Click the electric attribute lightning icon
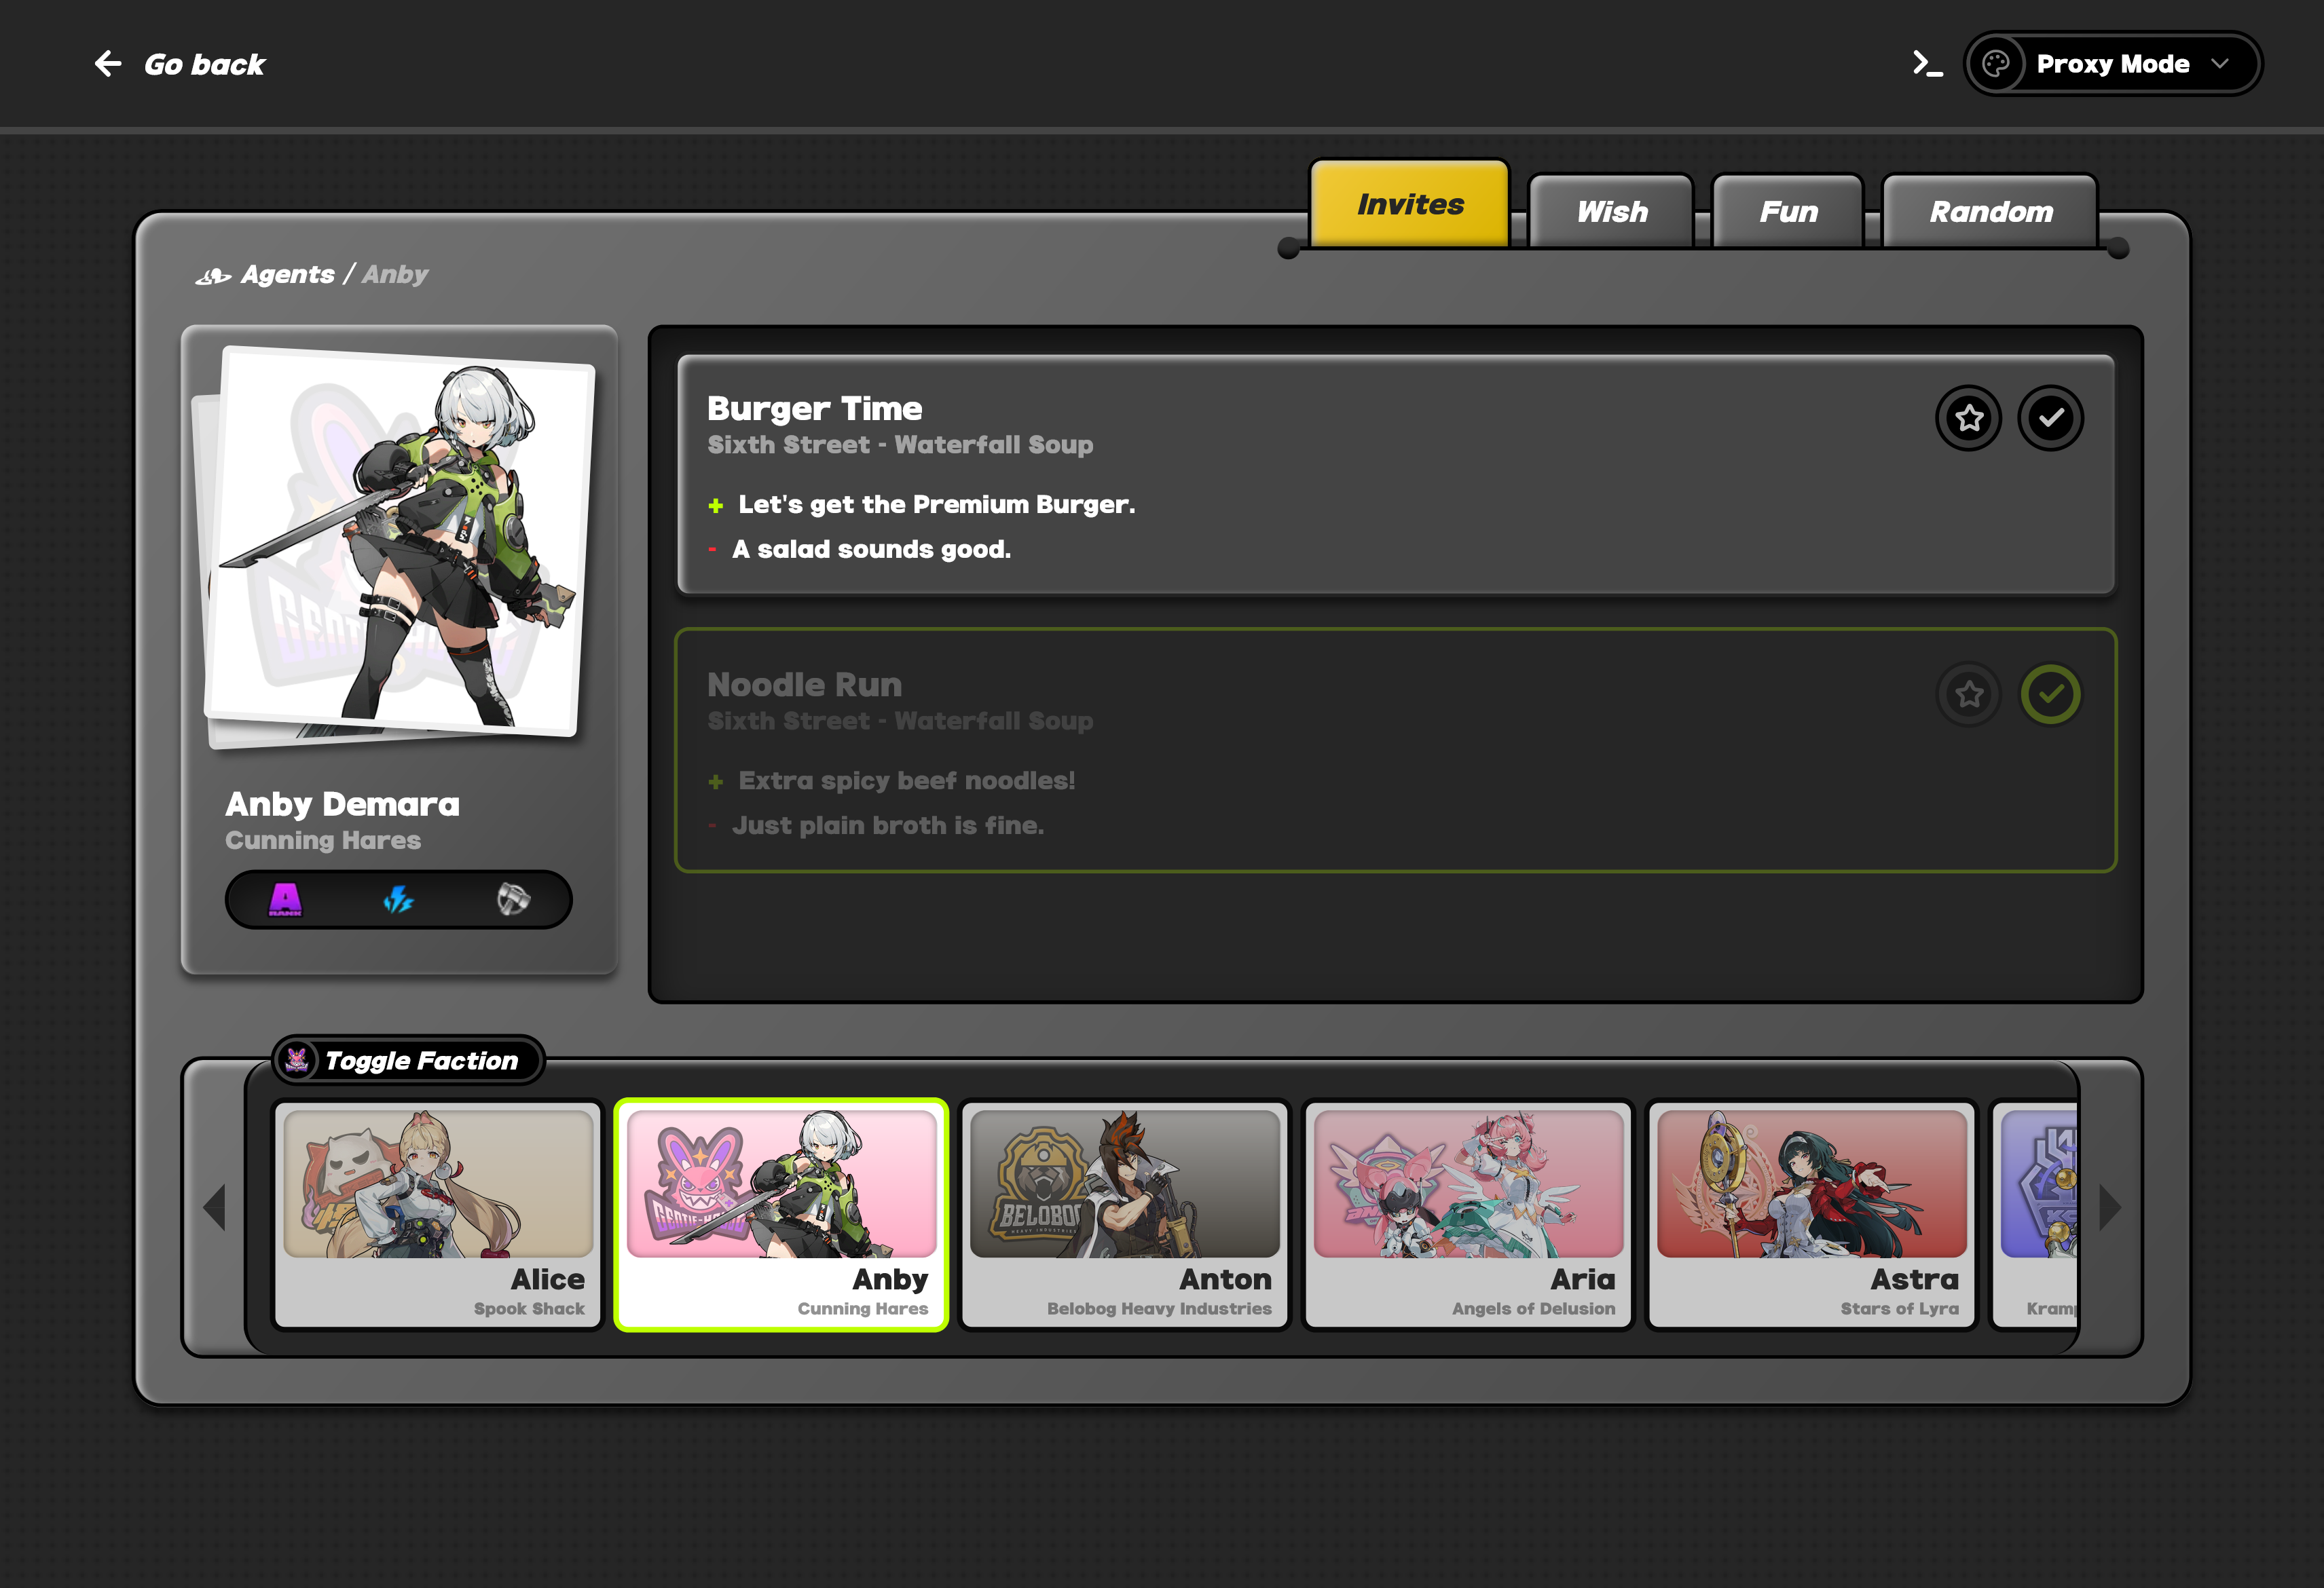 click(398, 899)
